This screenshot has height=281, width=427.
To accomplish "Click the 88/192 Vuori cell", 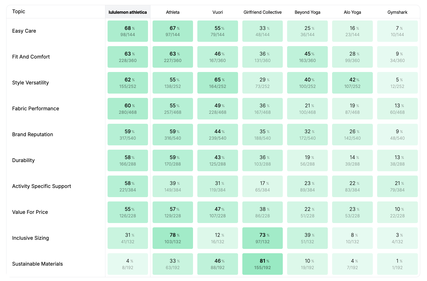I will 218,264.
